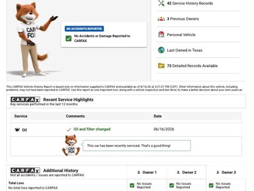The height and width of the screenshot is (191, 254).
Task: Click the globe icon beside Last Owned in Texas
Action: [161, 50]
